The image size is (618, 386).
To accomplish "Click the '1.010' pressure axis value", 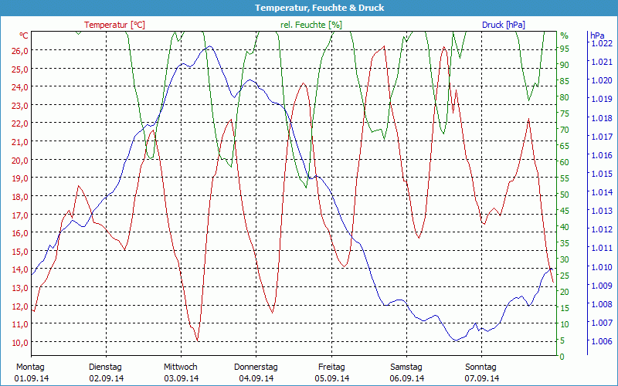I will point(602,267).
